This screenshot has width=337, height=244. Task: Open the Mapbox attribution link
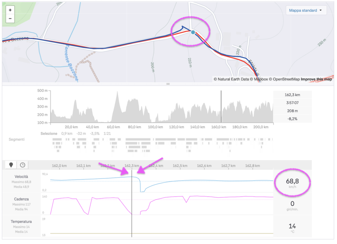tap(258, 79)
